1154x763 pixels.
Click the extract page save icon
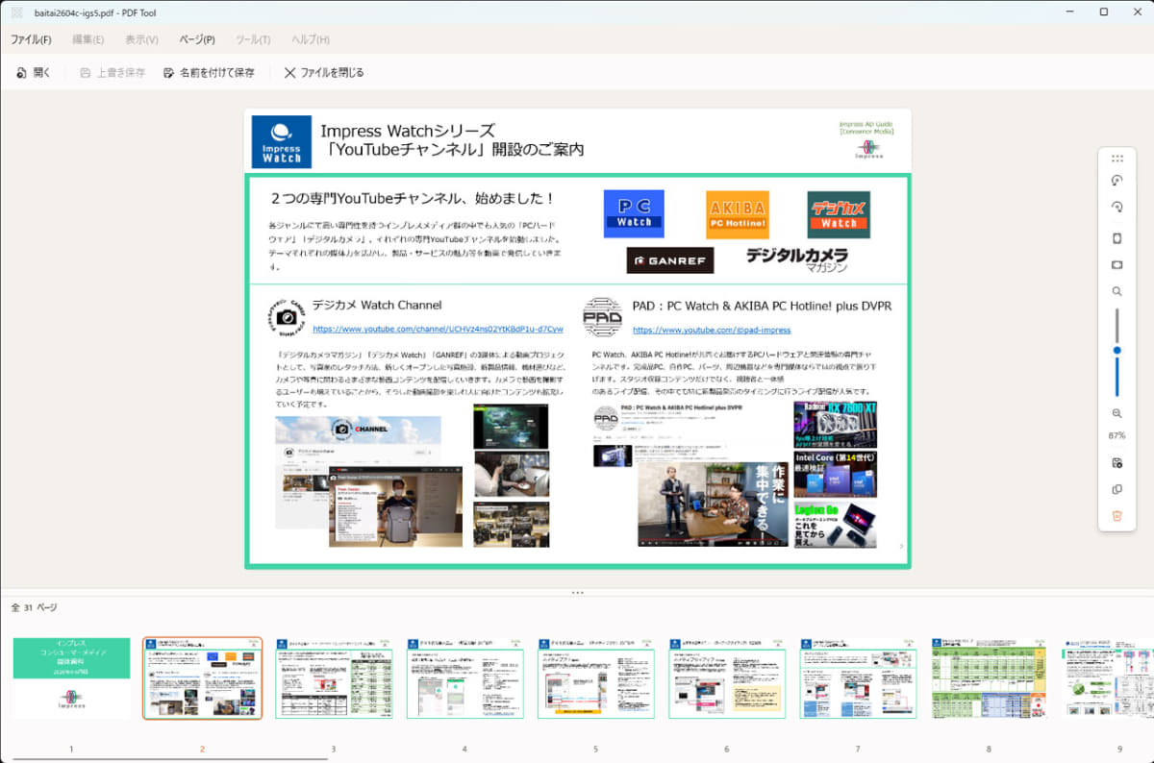[1116, 463]
